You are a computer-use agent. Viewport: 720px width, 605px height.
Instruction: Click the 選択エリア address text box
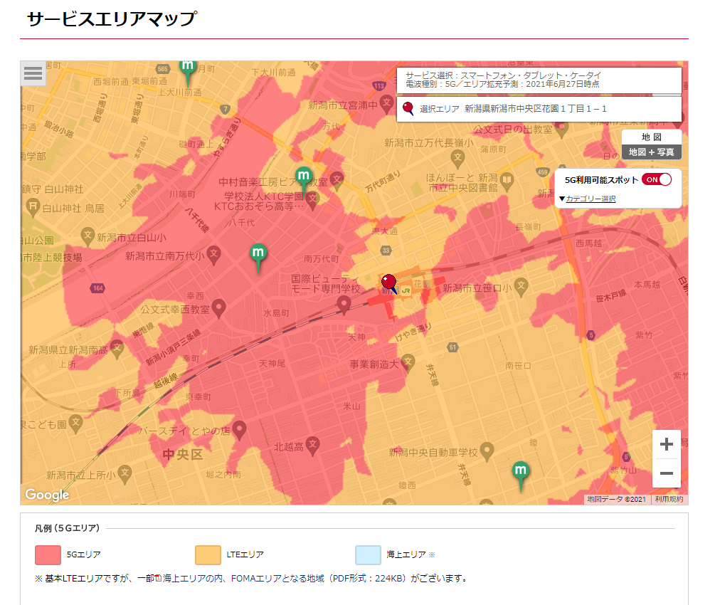pyautogui.click(x=539, y=109)
